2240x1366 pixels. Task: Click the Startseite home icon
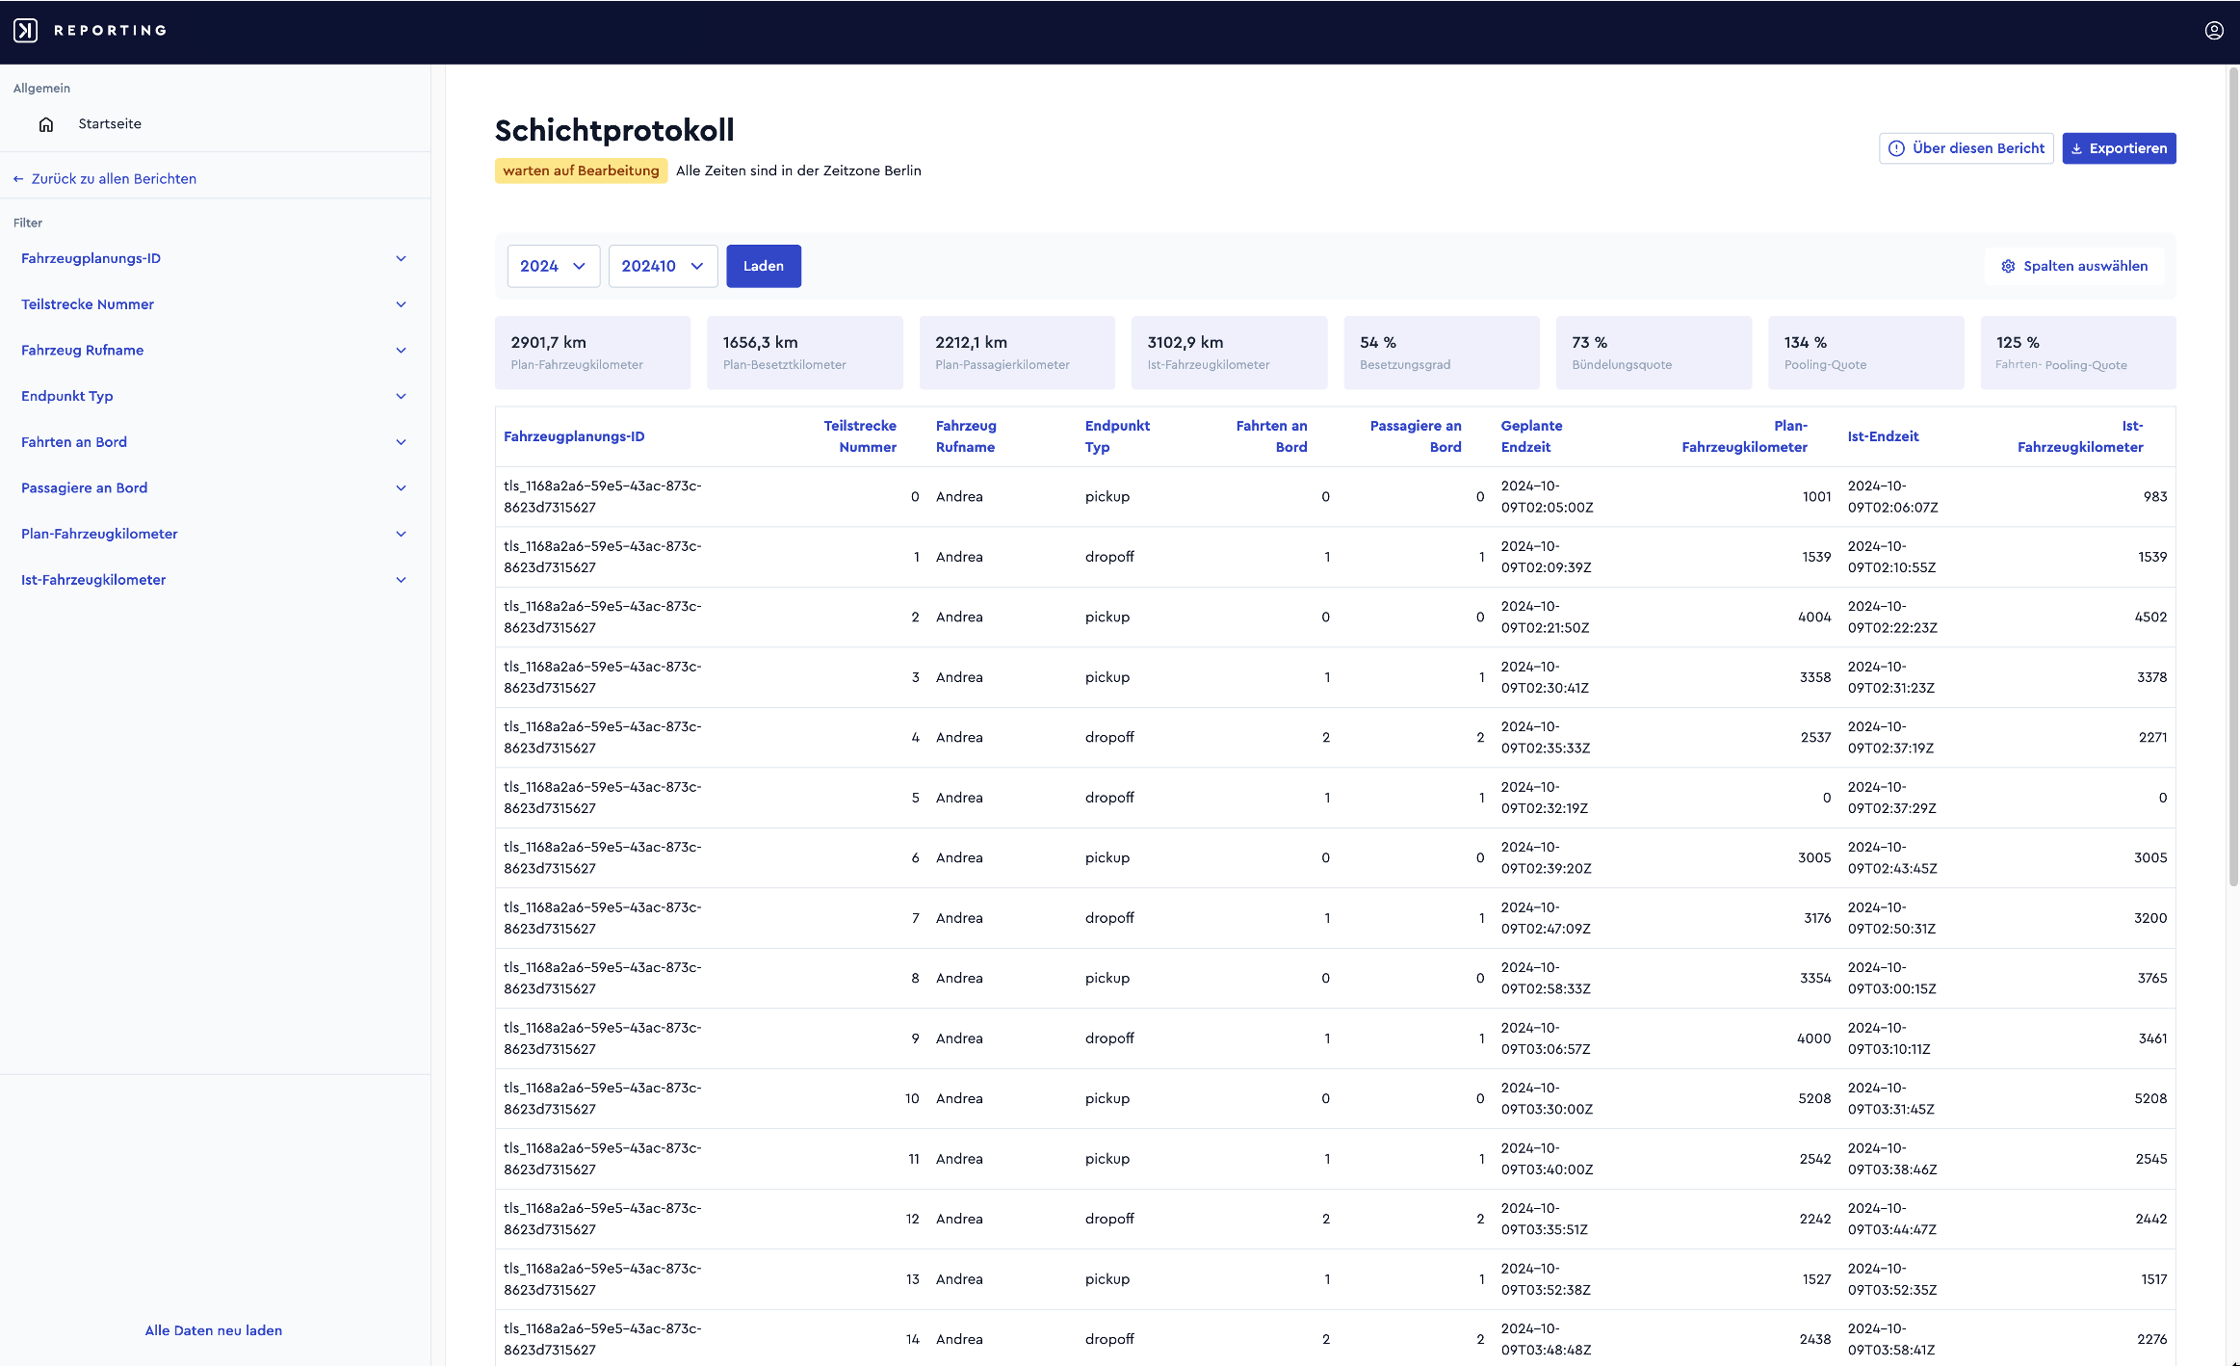pos(46,124)
